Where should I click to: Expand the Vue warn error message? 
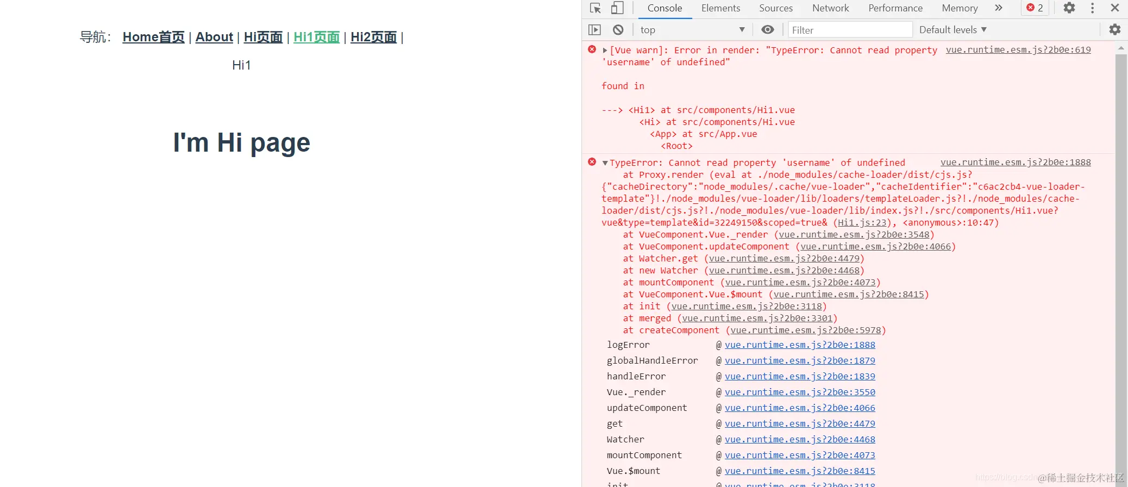pos(605,51)
